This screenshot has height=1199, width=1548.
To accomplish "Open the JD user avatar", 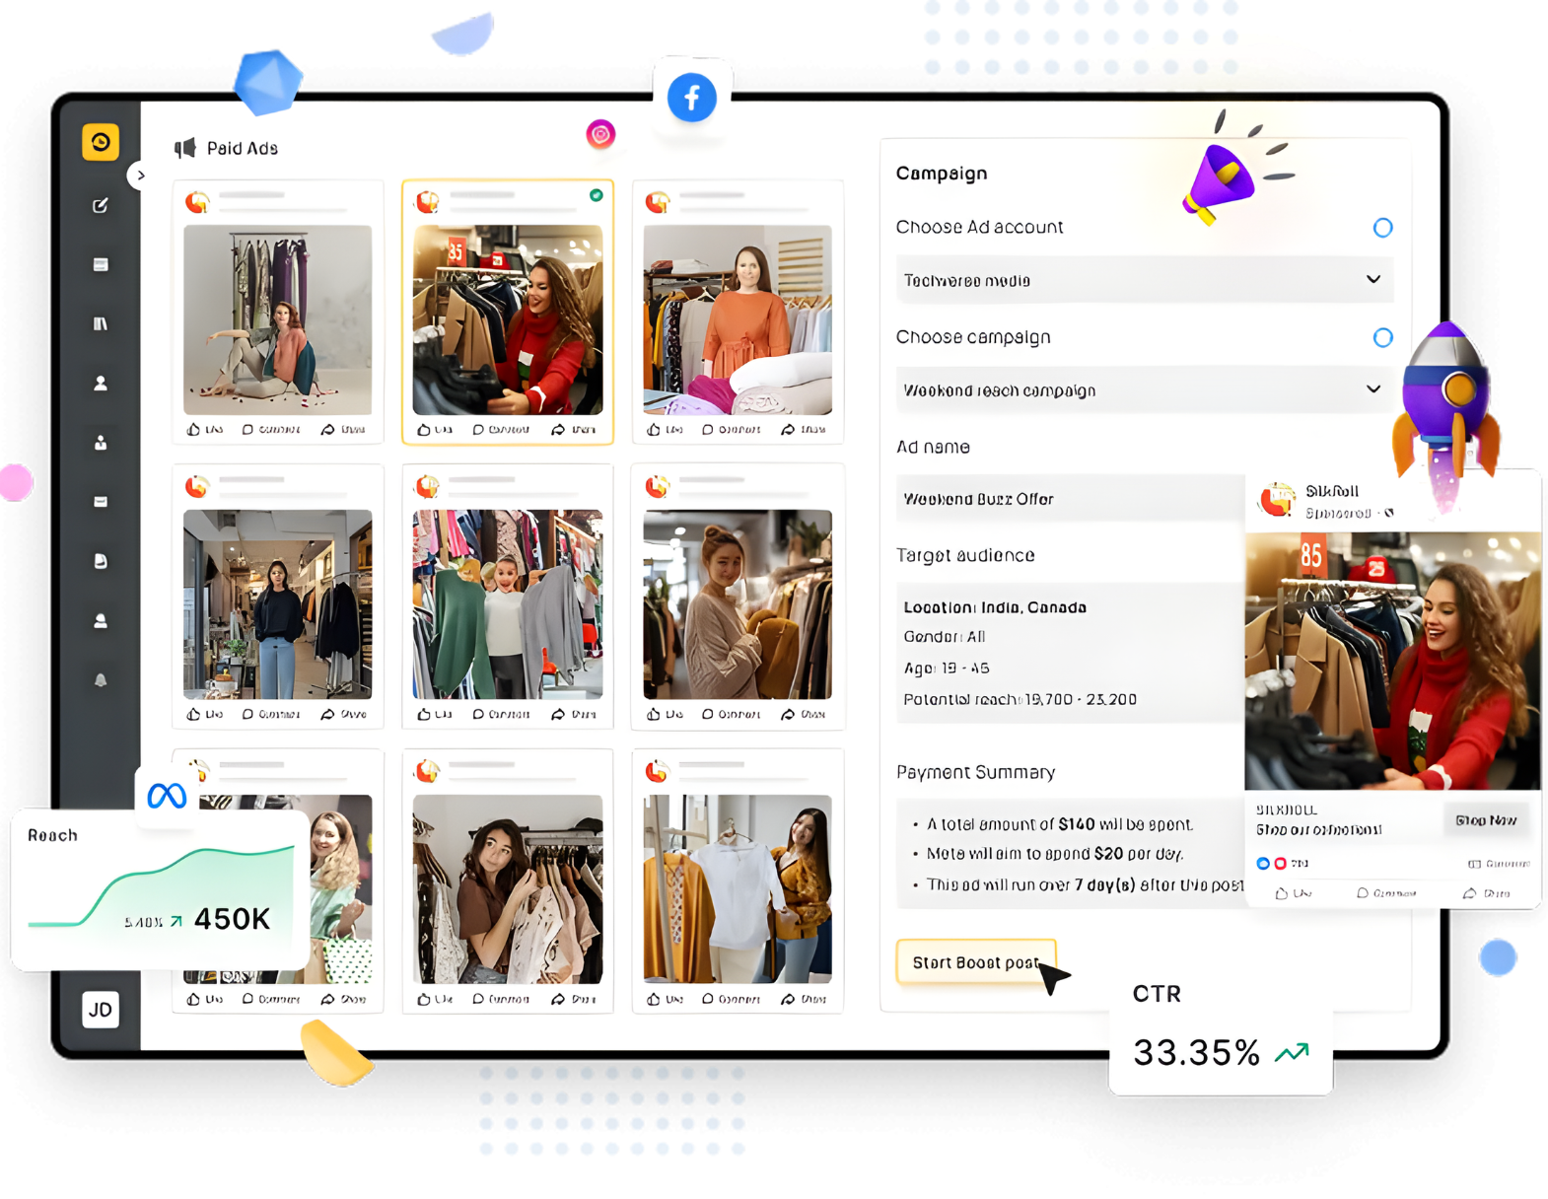I will [101, 1010].
